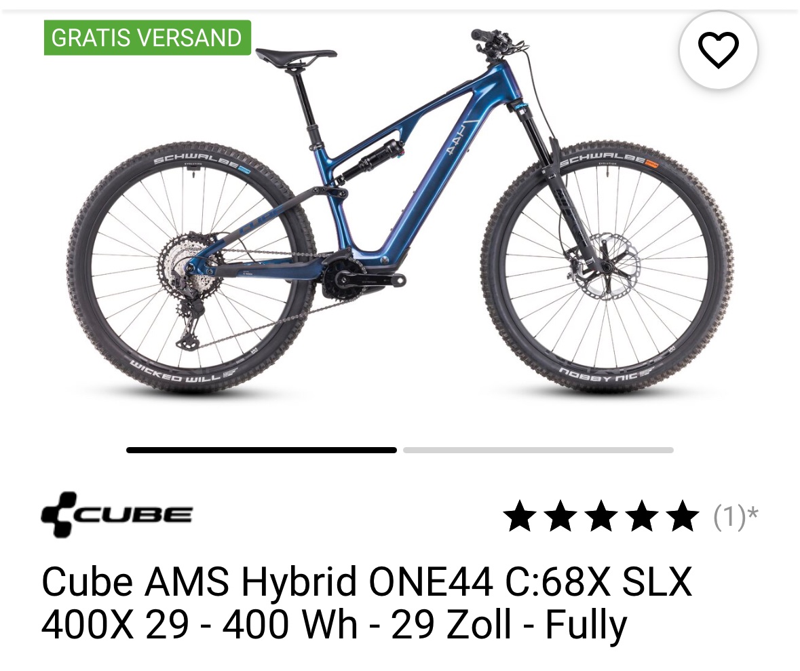Click the second rating star

[x=560, y=516]
